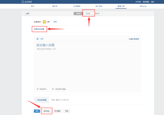Screen dimensions: 164x115
Task: Click the 修改 link beside app name
Action: [x=55, y=22]
